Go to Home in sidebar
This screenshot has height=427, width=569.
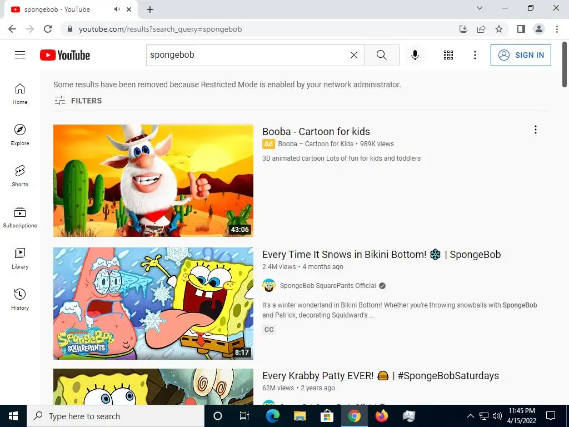20,93
